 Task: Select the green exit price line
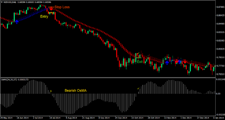pyautogui.click(x=138, y=58)
